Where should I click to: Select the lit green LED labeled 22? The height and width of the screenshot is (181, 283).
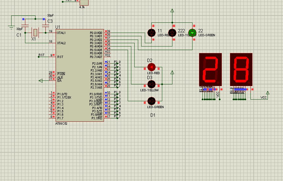click(193, 33)
